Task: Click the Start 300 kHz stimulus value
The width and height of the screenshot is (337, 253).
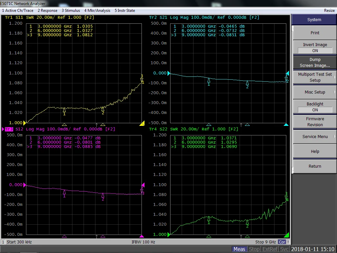Action: point(19,242)
